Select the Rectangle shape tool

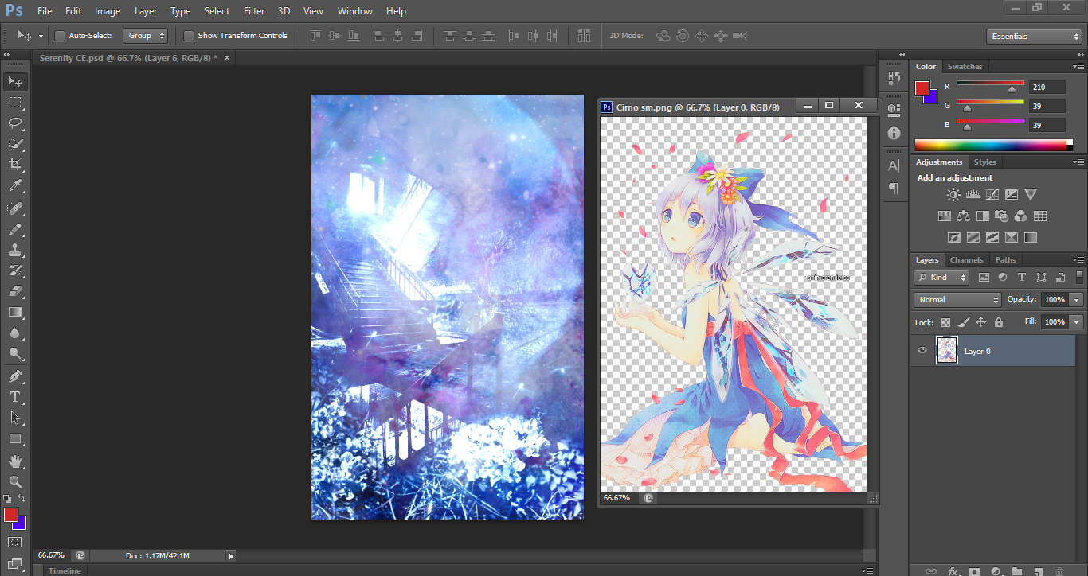[15, 438]
